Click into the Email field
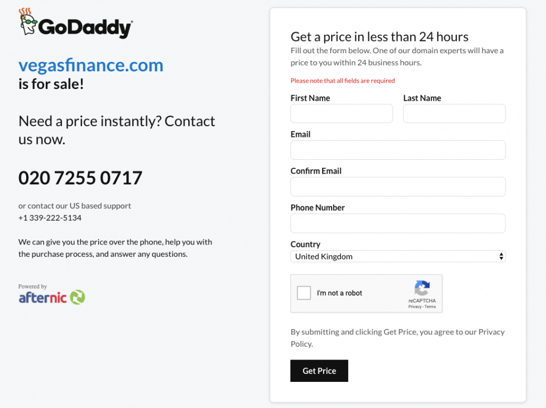 397,150
